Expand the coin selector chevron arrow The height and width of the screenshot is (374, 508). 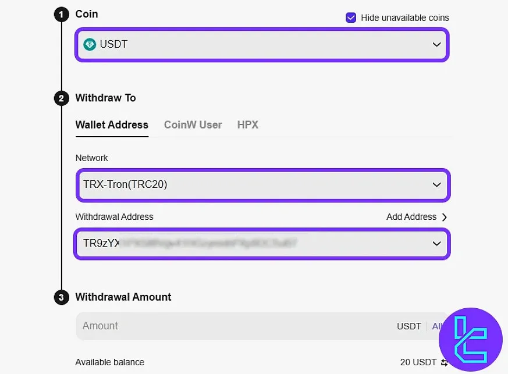(x=436, y=44)
